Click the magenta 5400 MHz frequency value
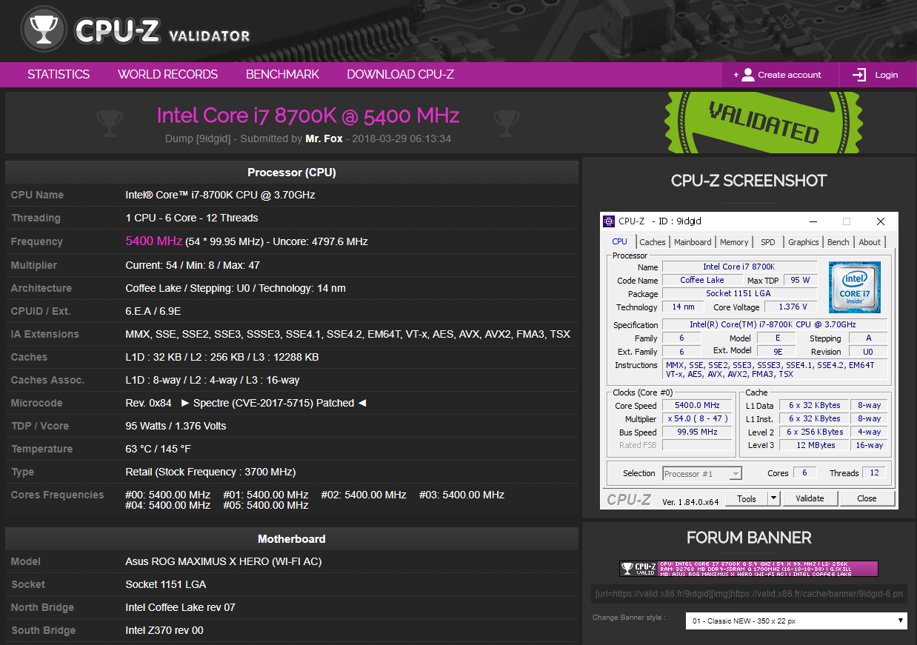 coord(154,241)
